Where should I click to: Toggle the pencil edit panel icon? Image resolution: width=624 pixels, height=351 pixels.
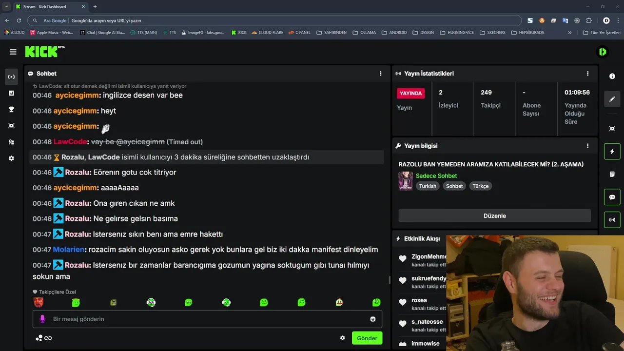click(x=612, y=99)
